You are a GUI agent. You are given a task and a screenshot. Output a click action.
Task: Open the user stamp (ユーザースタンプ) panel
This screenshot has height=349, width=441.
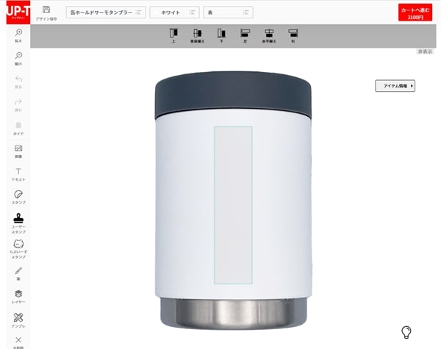click(18, 222)
